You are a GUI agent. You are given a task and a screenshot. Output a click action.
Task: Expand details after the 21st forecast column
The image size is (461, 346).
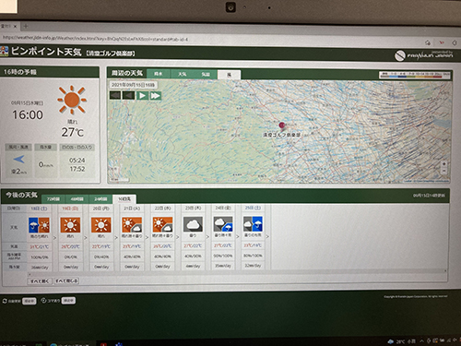pyautogui.click(x=147, y=237)
